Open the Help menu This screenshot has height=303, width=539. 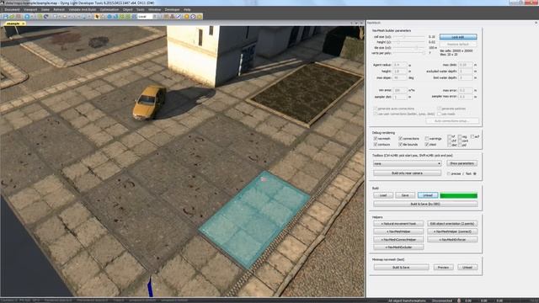[187, 9]
